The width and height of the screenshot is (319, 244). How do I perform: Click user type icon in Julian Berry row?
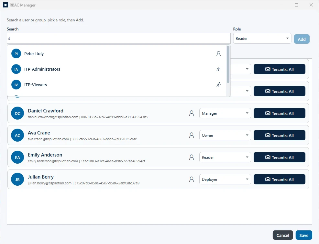(192, 179)
